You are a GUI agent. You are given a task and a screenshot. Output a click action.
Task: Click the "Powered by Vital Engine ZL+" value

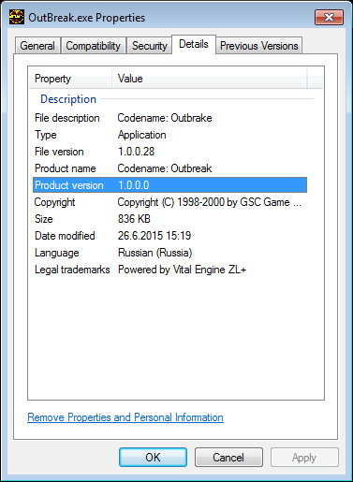point(183,270)
